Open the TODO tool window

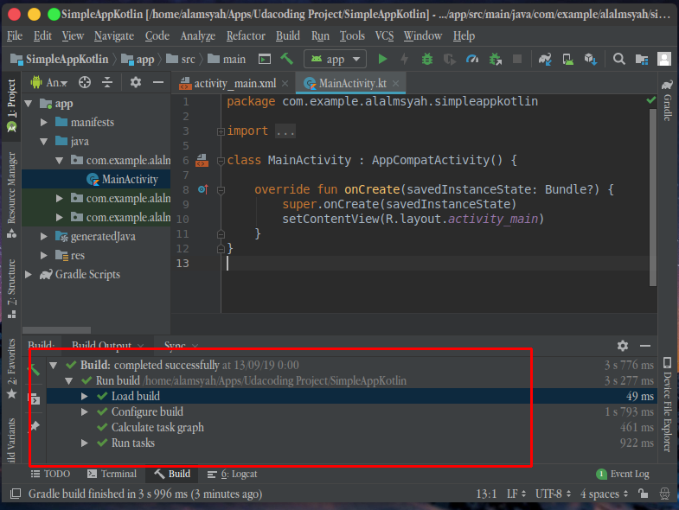pyautogui.click(x=50, y=474)
